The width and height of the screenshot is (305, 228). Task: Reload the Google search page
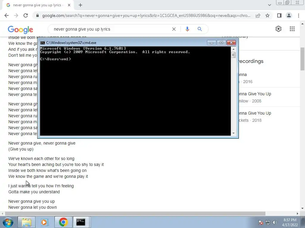coord(26,15)
